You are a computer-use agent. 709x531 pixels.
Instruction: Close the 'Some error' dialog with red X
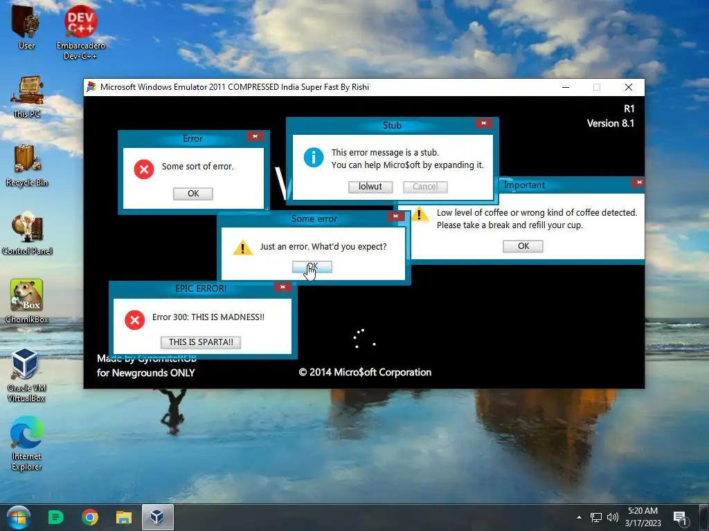click(x=395, y=216)
